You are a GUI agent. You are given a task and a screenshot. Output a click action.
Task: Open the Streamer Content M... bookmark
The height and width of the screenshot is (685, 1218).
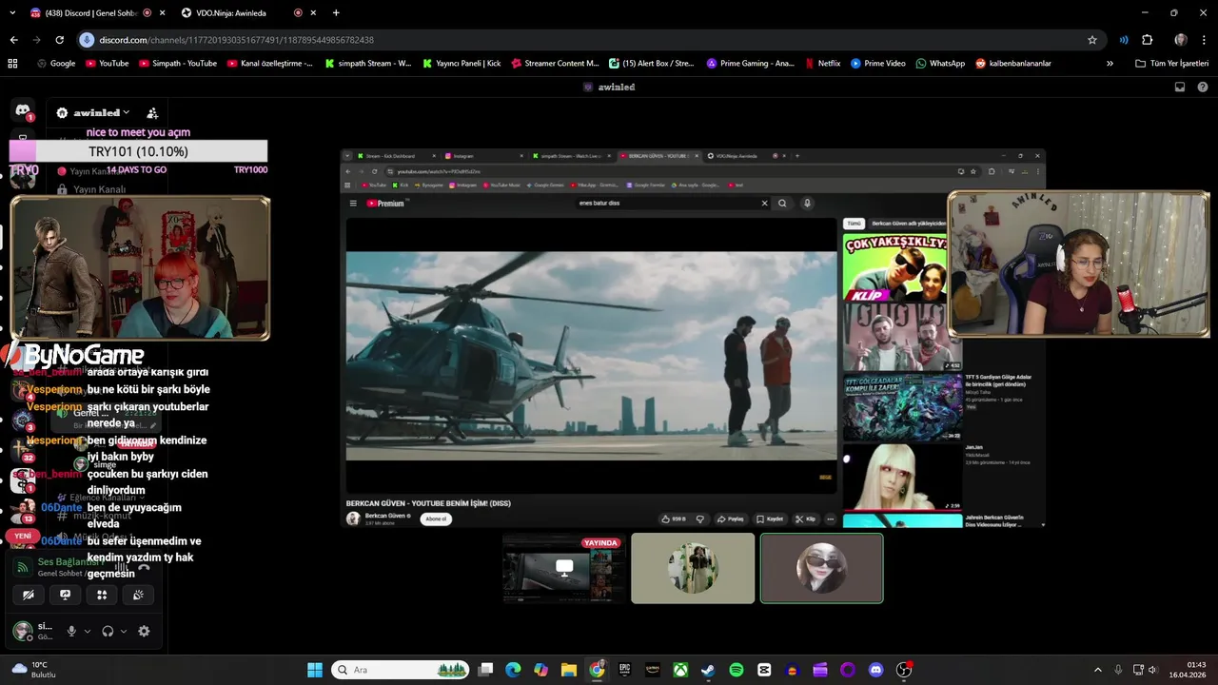click(x=555, y=64)
